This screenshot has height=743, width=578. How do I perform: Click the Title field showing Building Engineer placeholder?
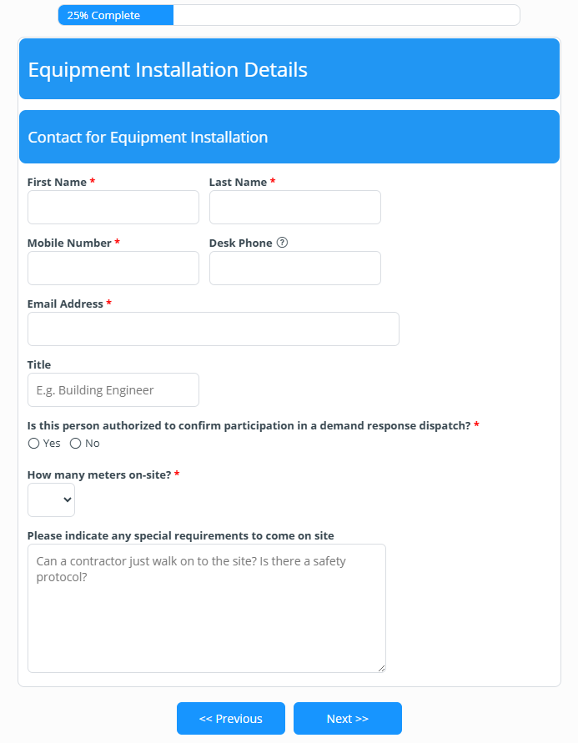113,389
